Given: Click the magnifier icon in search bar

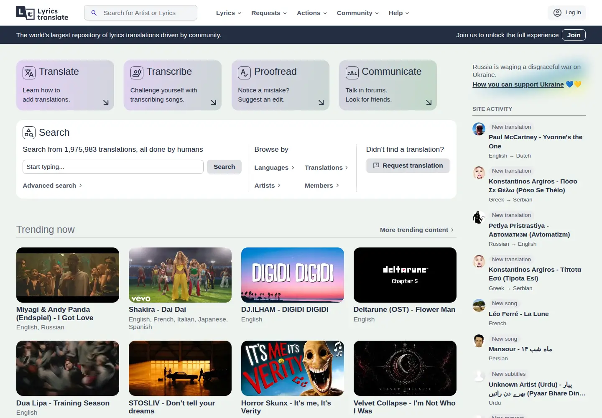Looking at the screenshot, I should click(x=94, y=13).
